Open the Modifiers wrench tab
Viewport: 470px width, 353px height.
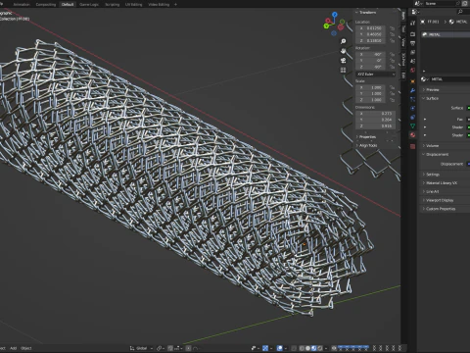coord(413,90)
